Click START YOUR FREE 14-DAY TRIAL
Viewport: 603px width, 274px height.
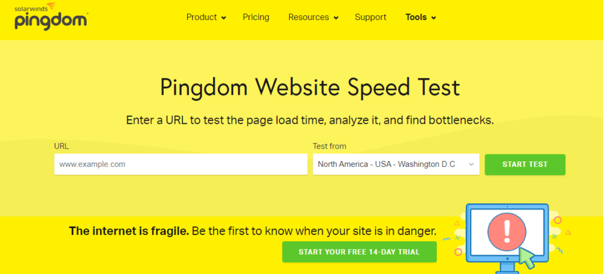[359, 252]
